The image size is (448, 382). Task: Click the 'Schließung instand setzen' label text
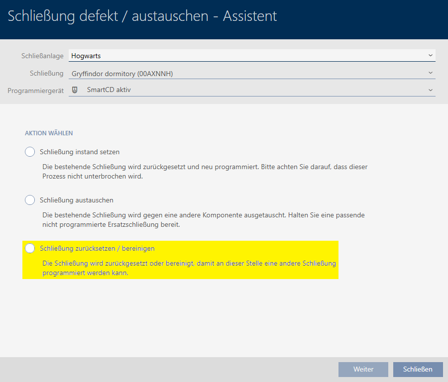(80, 152)
